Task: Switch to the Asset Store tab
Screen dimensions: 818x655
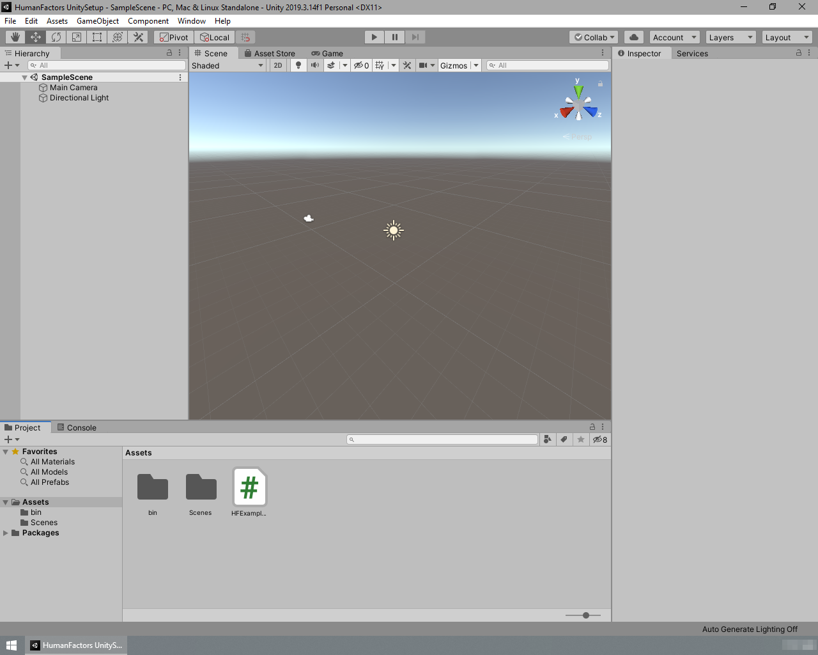Action: point(270,53)
